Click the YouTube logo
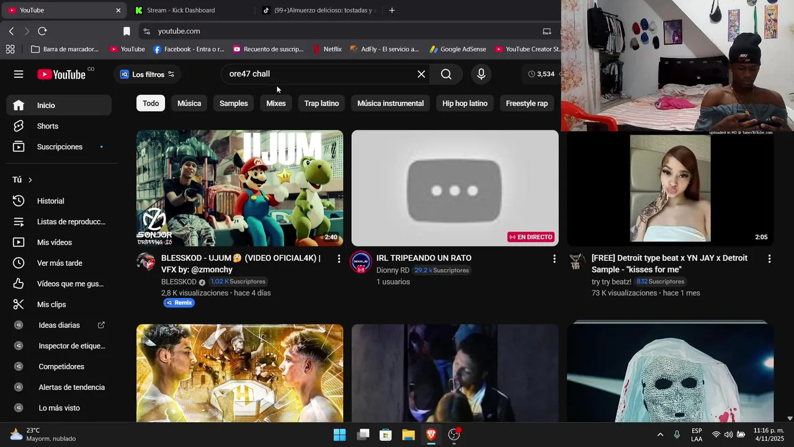794x447 pixels. click(61, 74)
